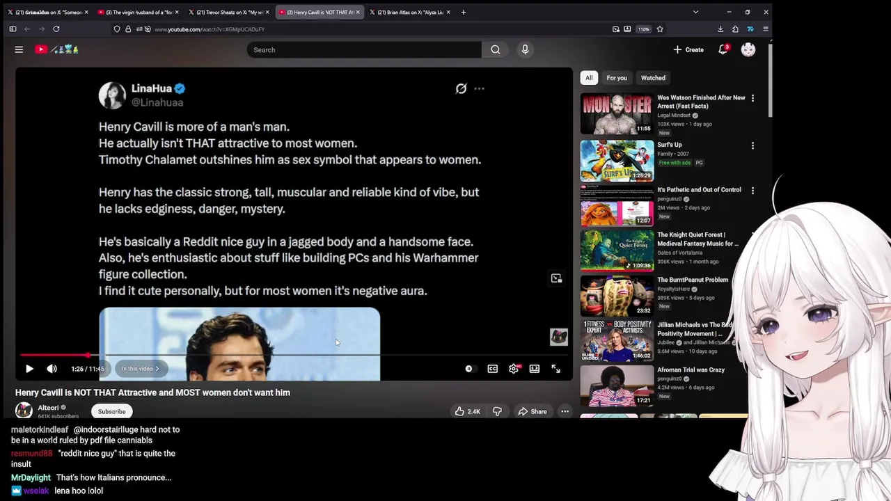Open The Knight Quiet Forest thumbnail
The width and height of the screenshot is (891, 501).
point(617,250)
